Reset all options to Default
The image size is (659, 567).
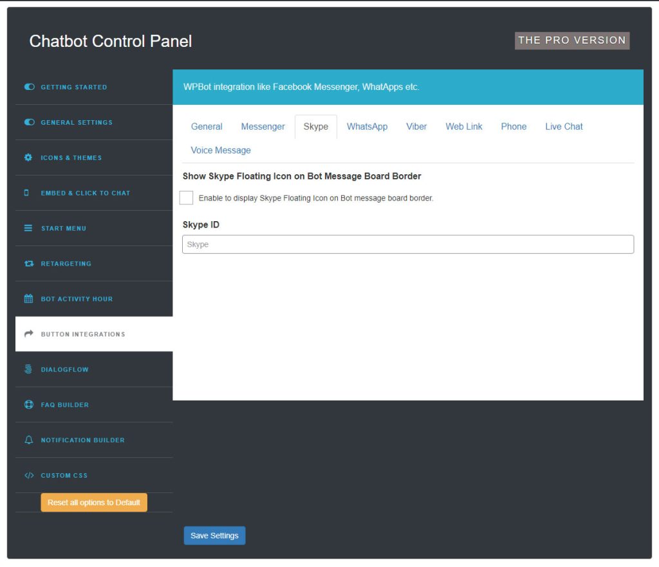[93, 502]
